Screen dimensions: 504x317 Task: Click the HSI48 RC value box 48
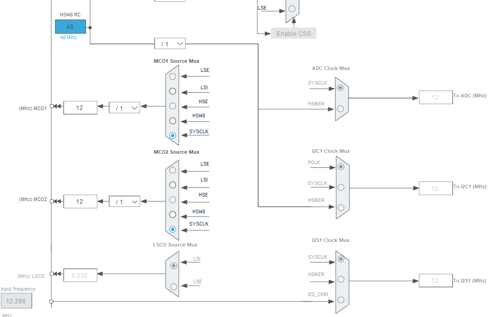point(71,27)
